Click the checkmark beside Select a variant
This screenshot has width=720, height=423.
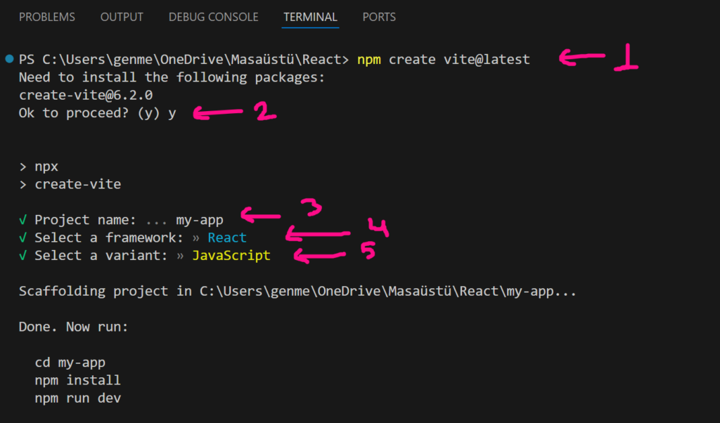coord(24,256)
